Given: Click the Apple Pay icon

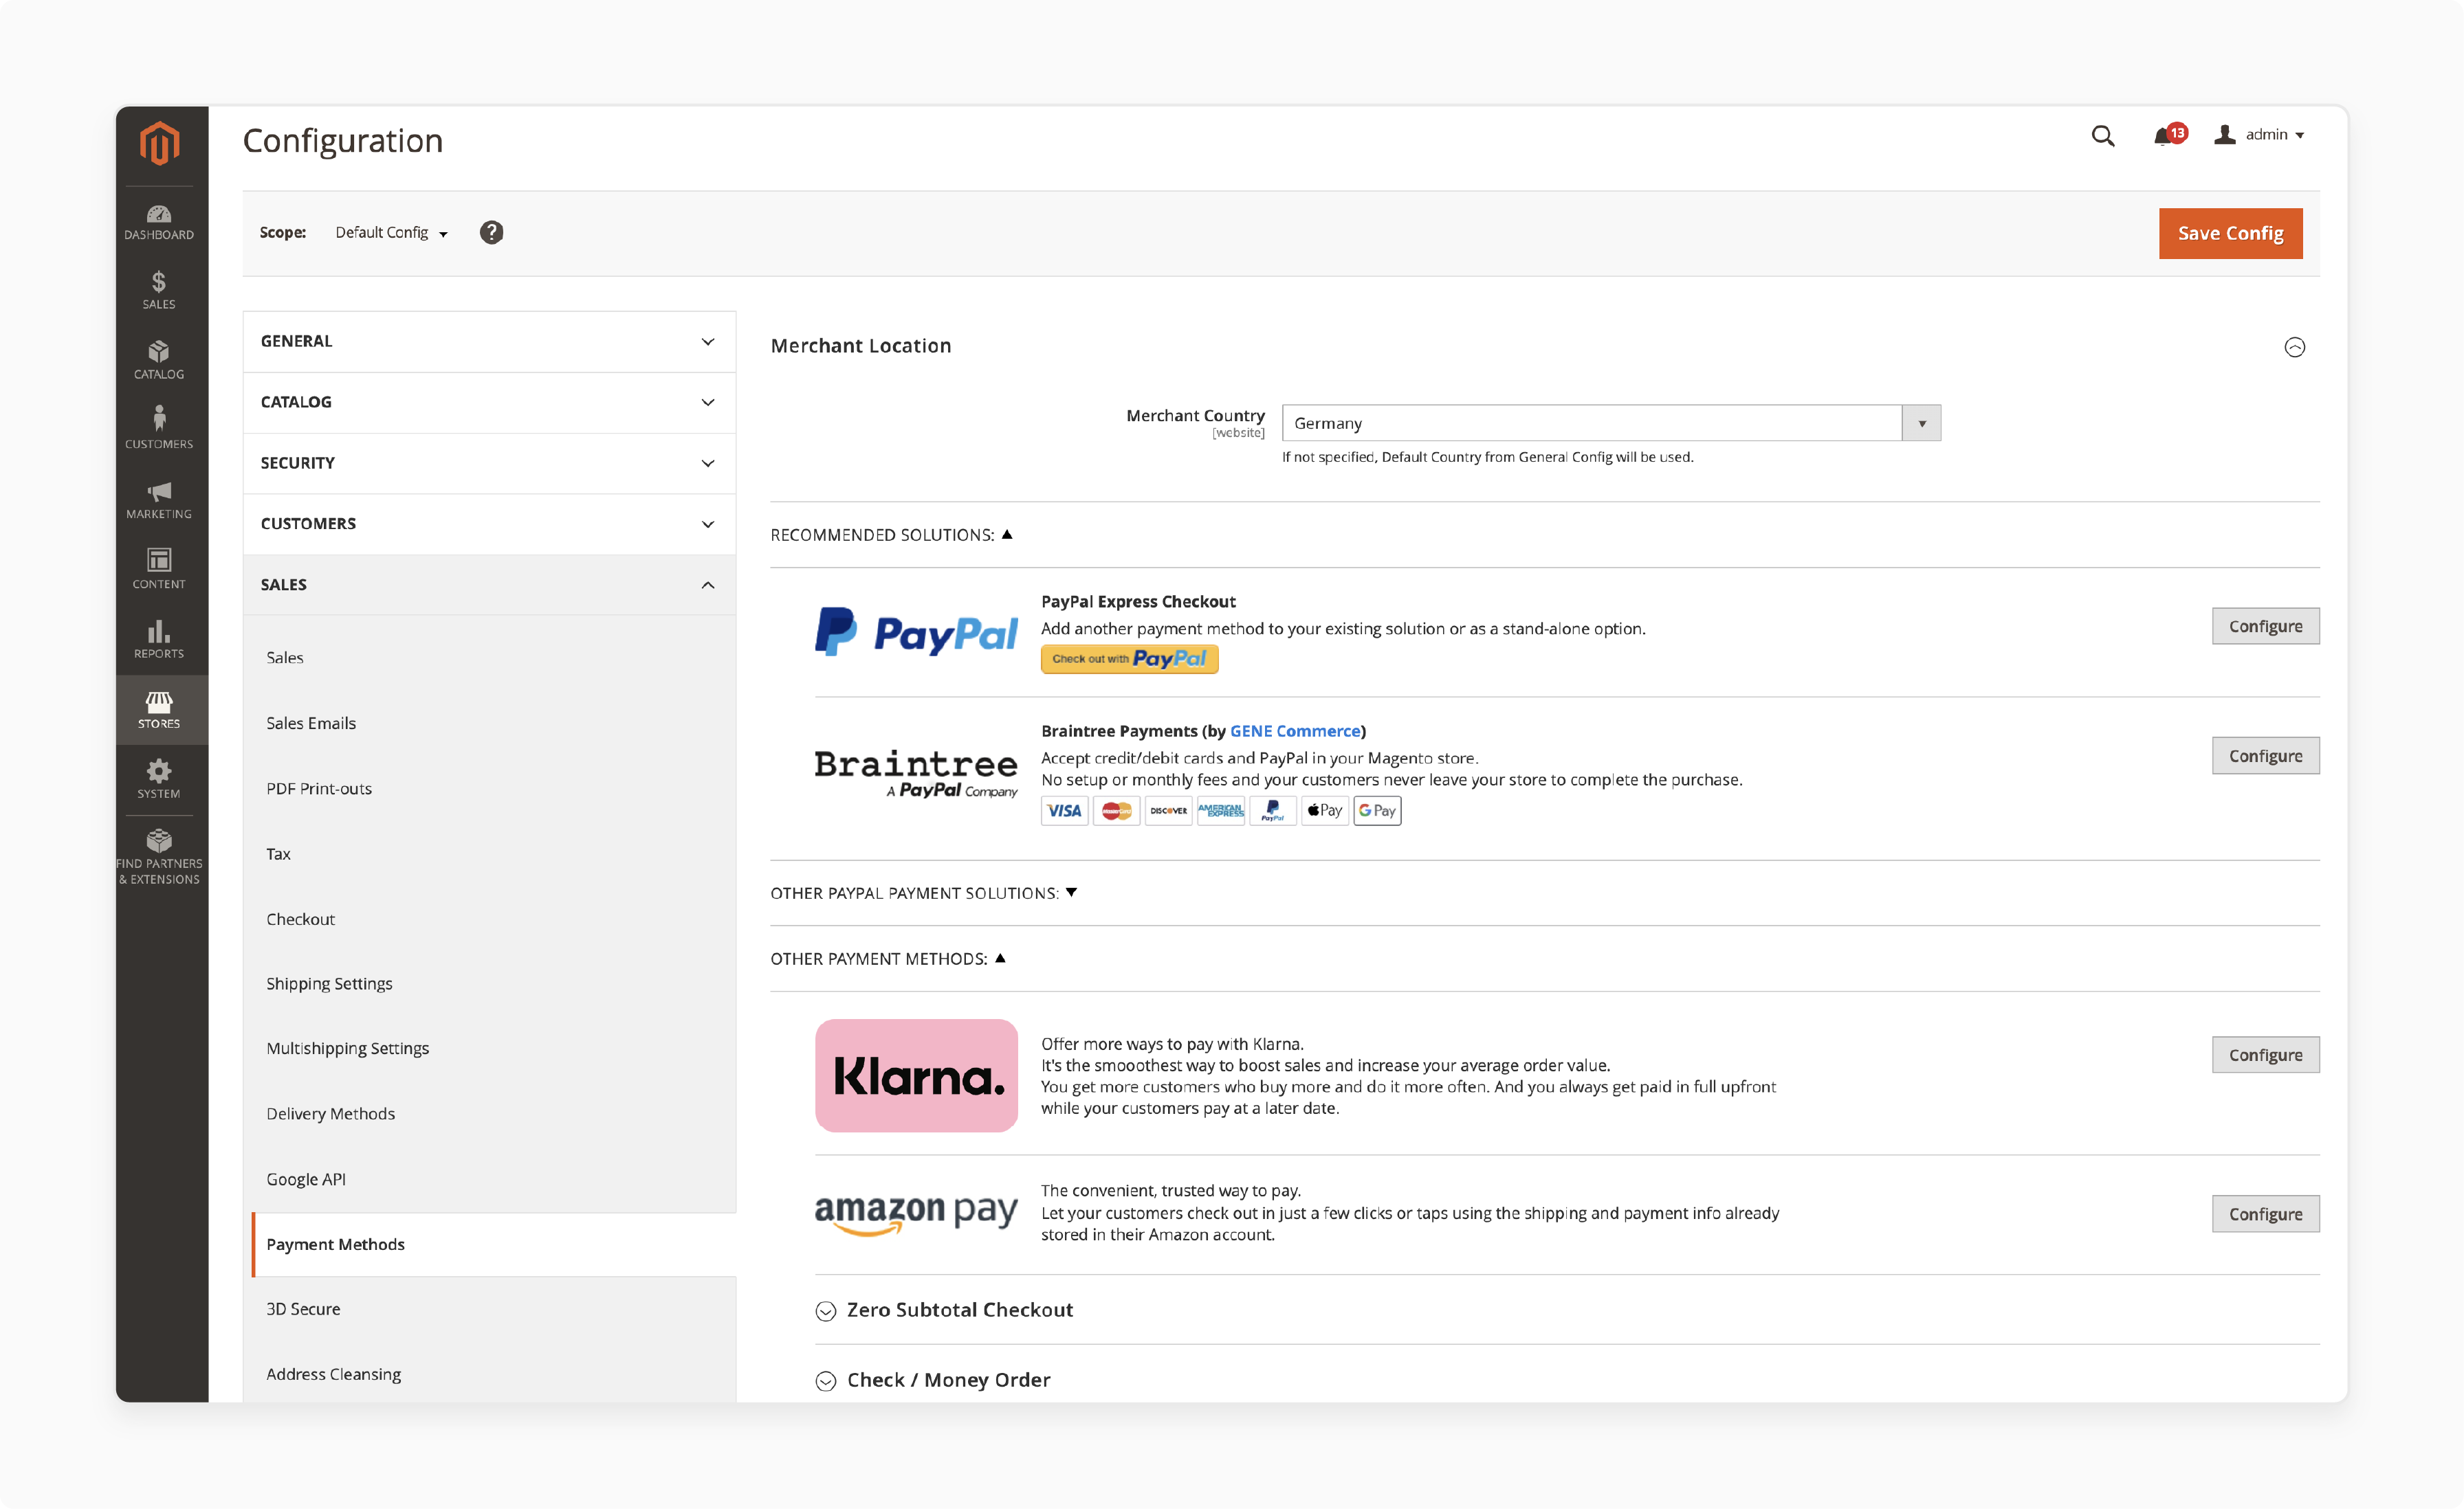Looking at the screenshot, I should (x=1325, y=810).
